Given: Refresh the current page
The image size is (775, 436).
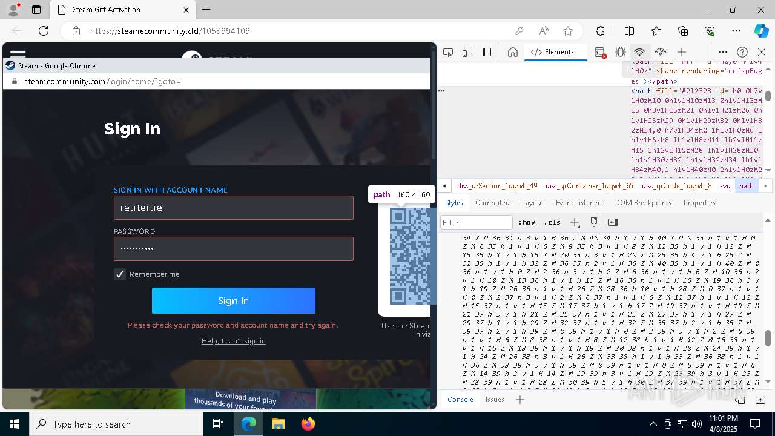Looking at the screenshot, I should point(44,31).
